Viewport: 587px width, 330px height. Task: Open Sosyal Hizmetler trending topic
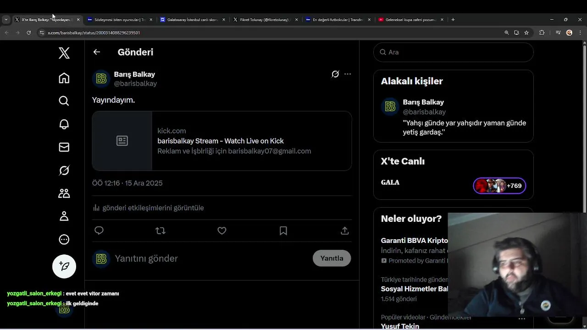(x=415, y=289)
